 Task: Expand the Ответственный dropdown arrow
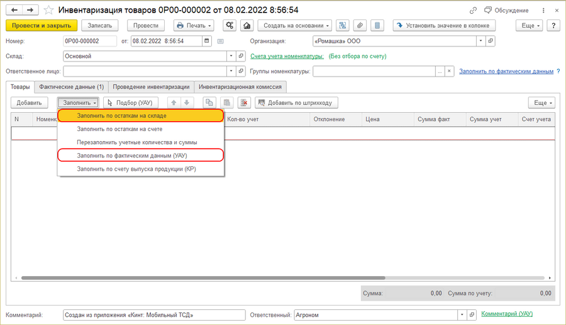(462, 315)
